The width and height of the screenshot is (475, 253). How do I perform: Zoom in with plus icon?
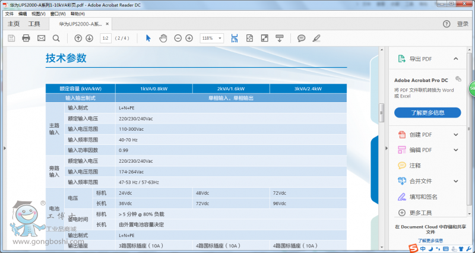coord(189,38)
